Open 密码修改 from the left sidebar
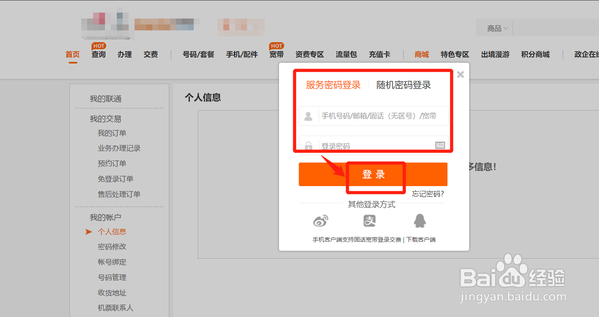The height and width of the screenshot is (317, 599). 112,246
